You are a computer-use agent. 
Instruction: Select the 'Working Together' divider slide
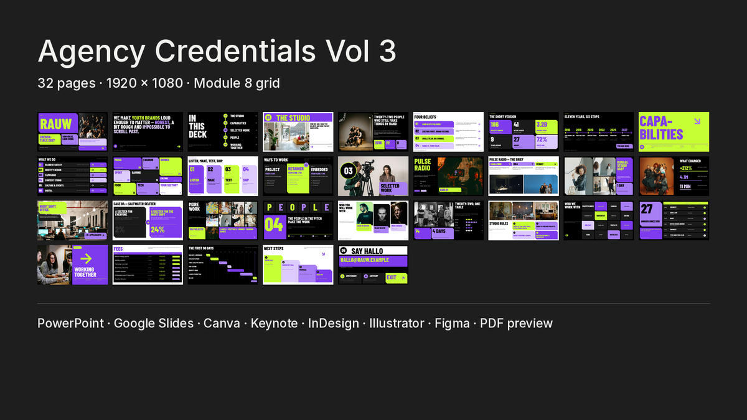coord(72,264)
